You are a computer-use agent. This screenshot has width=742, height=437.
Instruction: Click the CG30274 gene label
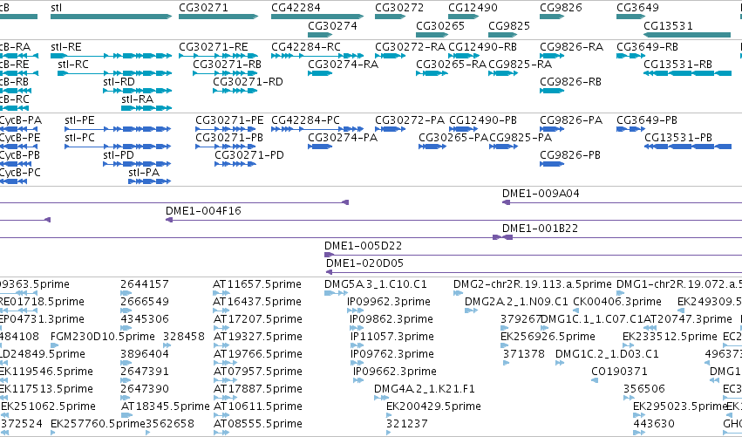pyautogui.click(x=332, y=26)
